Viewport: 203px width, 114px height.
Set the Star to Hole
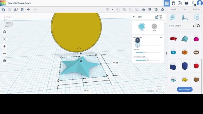click(x=154, y=26)
